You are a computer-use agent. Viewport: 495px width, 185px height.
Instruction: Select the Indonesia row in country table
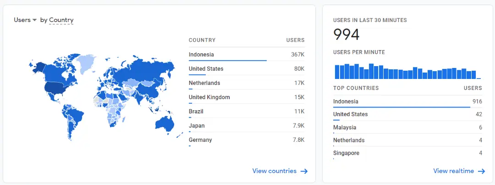[x=247, y=55]
